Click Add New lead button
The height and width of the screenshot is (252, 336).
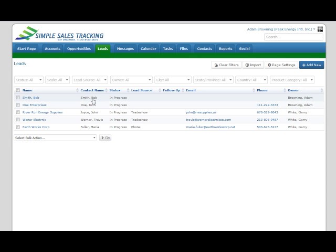(x=311, y=65)
